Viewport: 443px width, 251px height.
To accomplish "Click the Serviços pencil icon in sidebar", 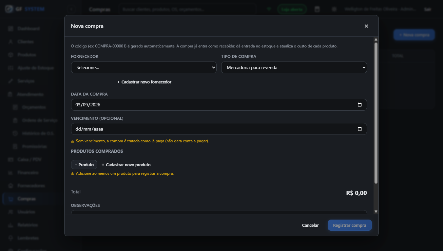I will point(10,81).
